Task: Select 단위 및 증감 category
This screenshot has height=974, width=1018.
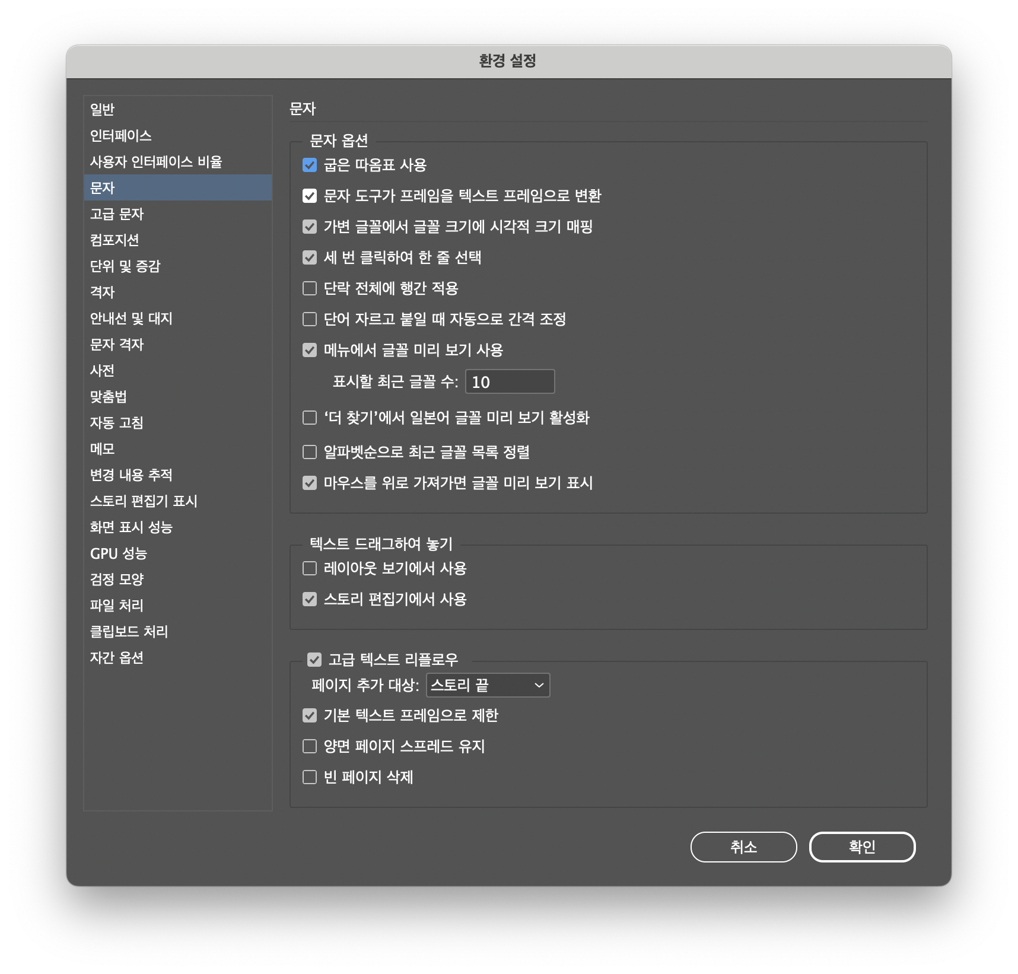Action: point(178,266)
